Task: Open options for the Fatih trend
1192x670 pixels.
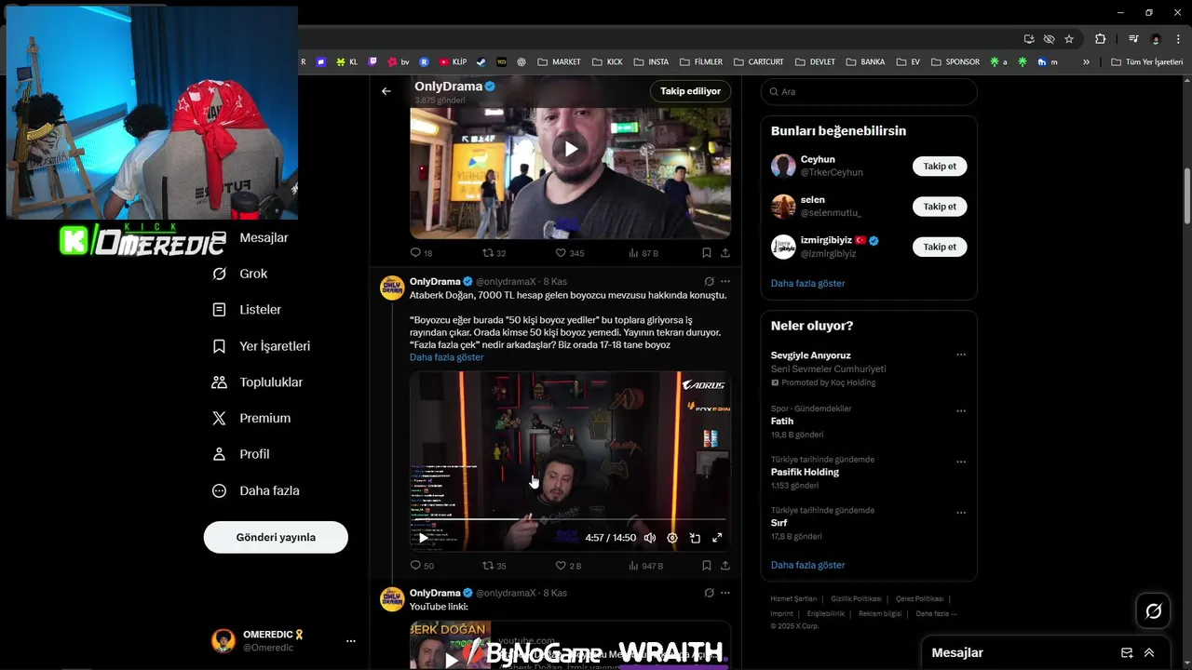Action: (961, 411)
